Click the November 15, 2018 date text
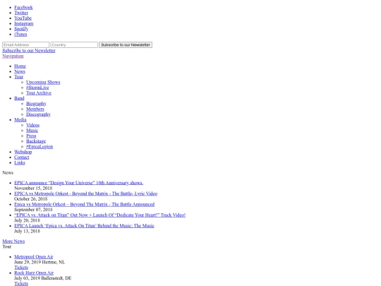381x286 pixels. click(33, 189)
